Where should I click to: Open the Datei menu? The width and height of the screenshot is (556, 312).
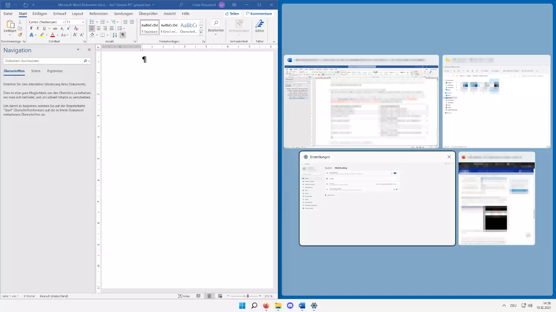[8, 14]
